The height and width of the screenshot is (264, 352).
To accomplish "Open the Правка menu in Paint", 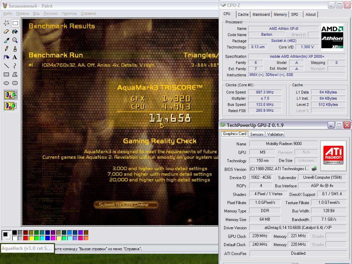I will pos(22,13).
